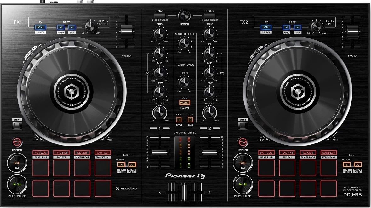Click the channel 2 level fader handle
371x208 pixels.
coord(210,152)
